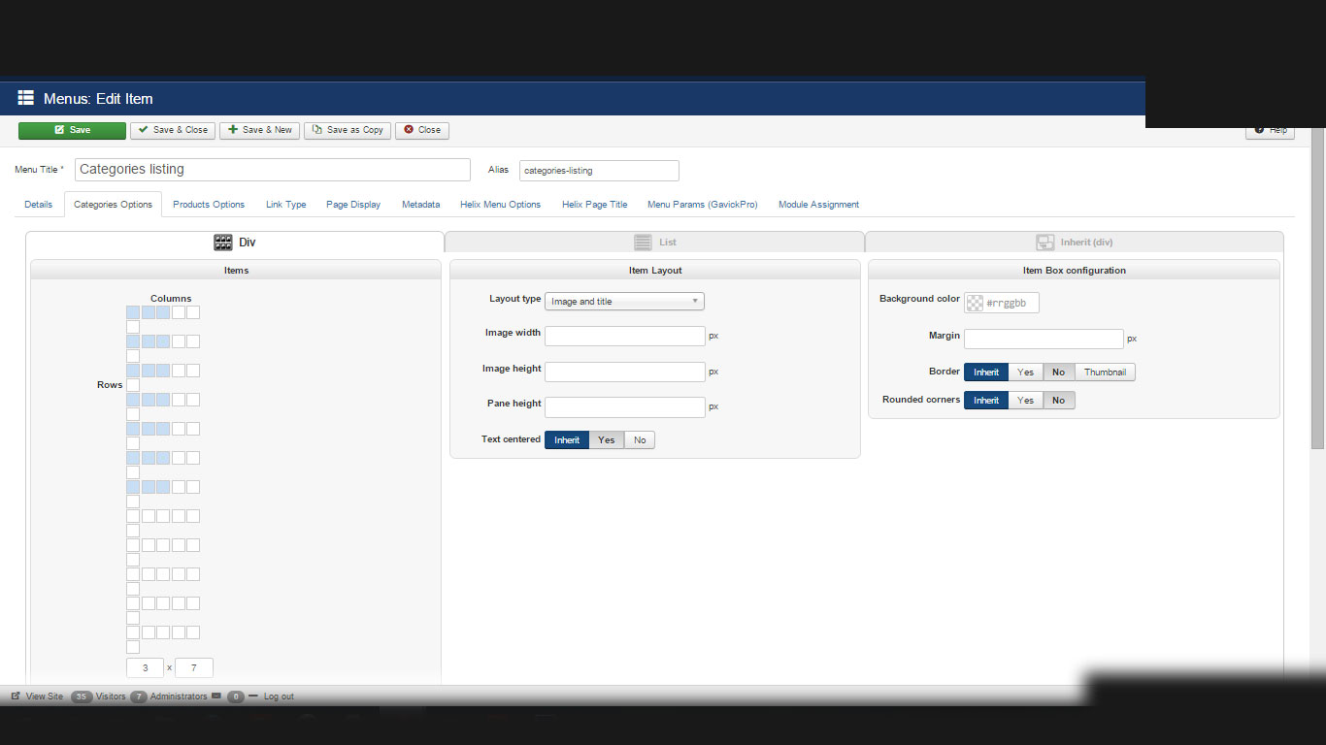
Task: Open Menu Params (GavickPro) tab
Action: point(702,205)
